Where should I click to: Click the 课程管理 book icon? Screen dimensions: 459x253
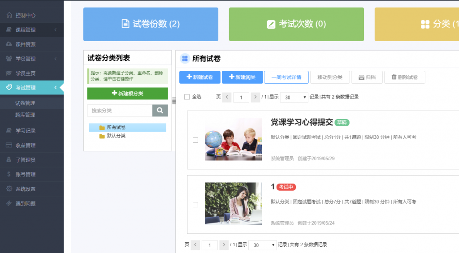[x=9, y=30]
